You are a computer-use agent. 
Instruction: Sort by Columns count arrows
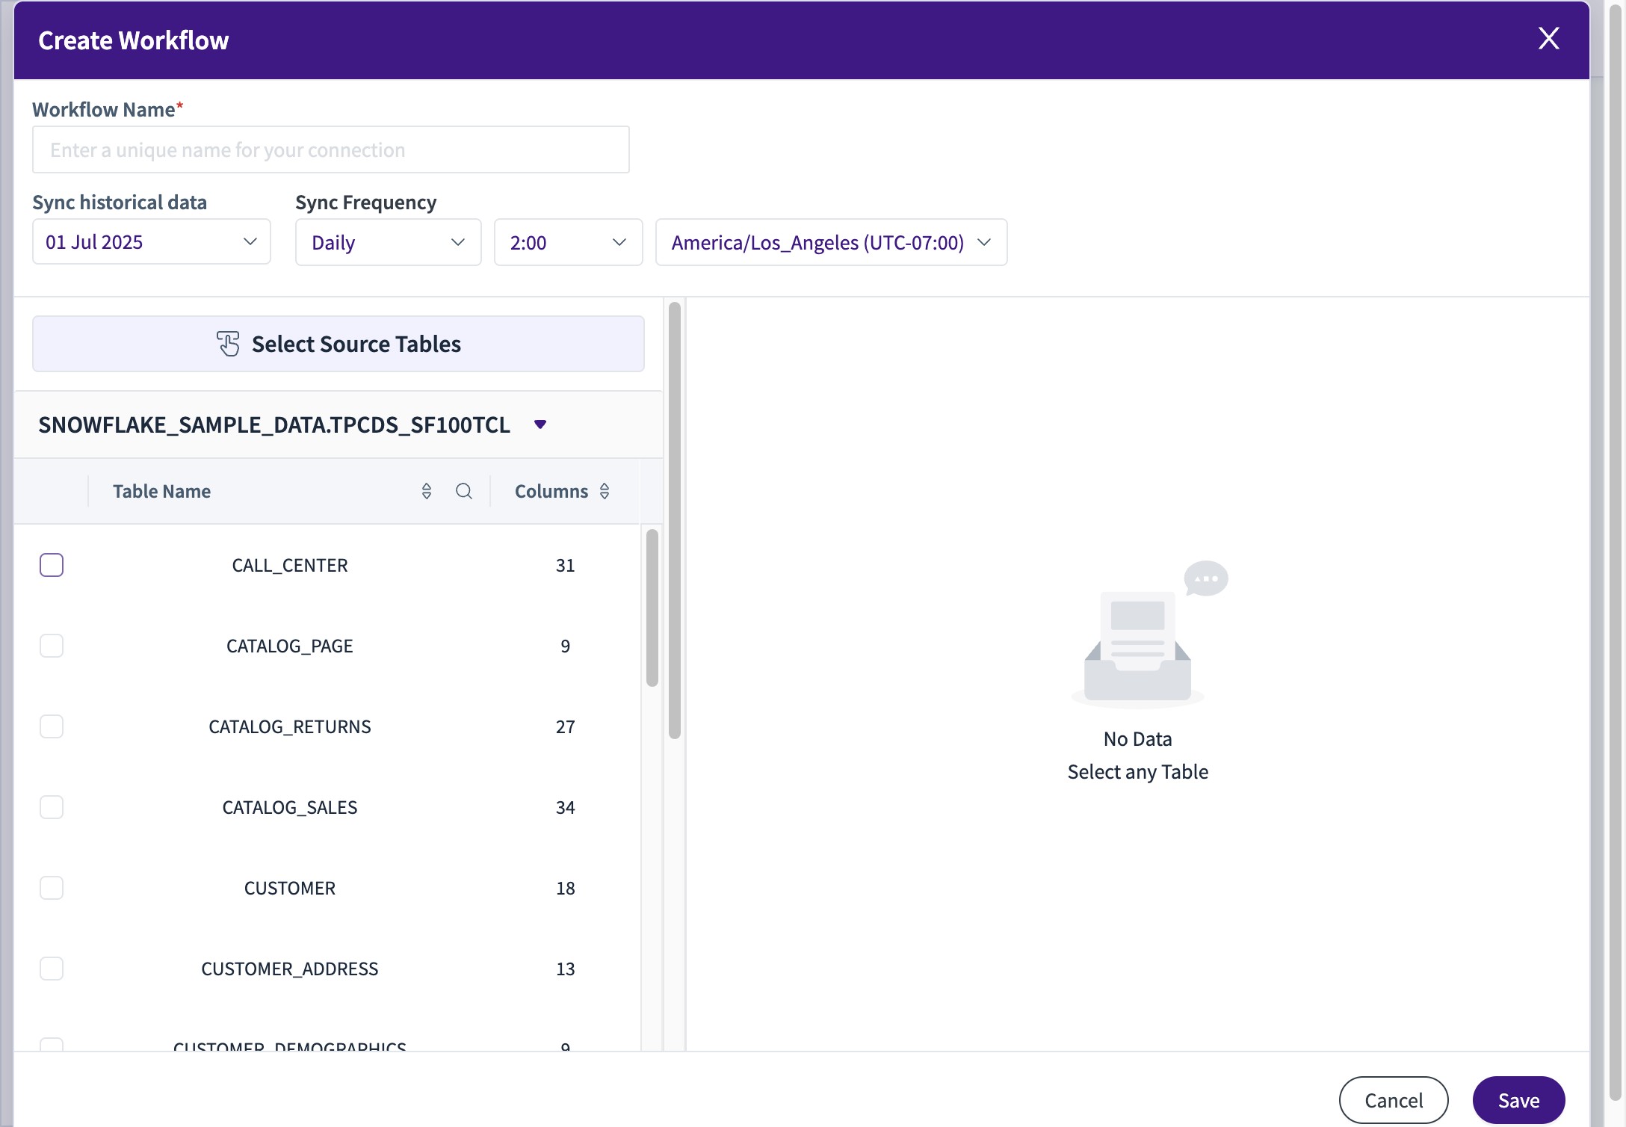pos(605,491)
